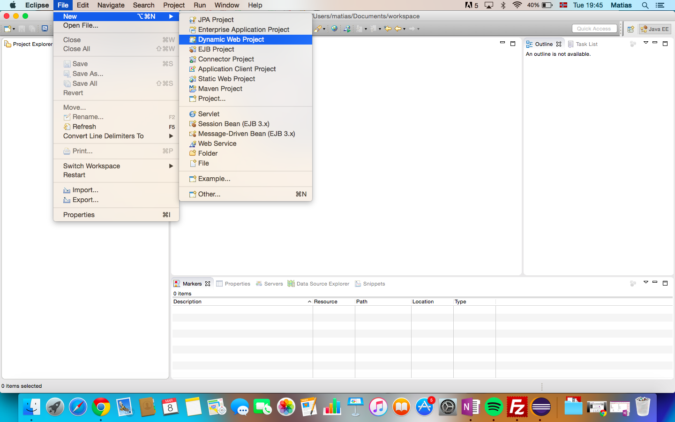The height and width of the screenshot is (422, 675).
Task: Open the Data Source Explorer tab
Action: coord(318,284)
